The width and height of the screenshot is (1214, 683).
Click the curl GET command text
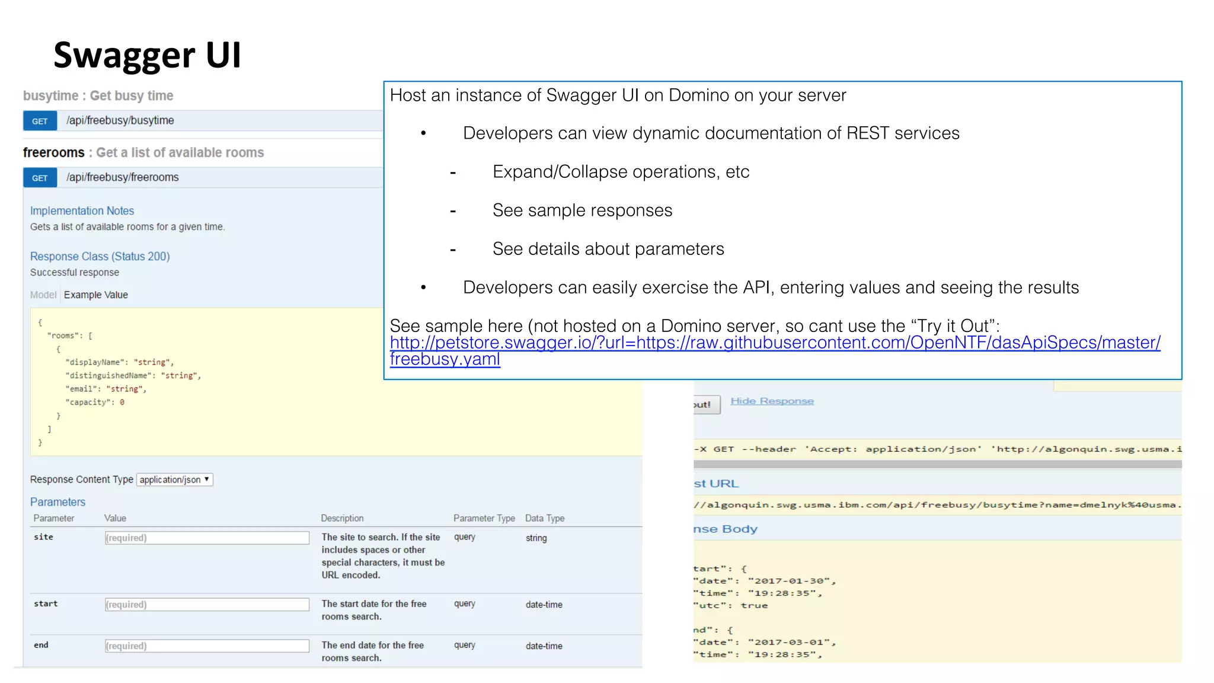pos(937,449)
